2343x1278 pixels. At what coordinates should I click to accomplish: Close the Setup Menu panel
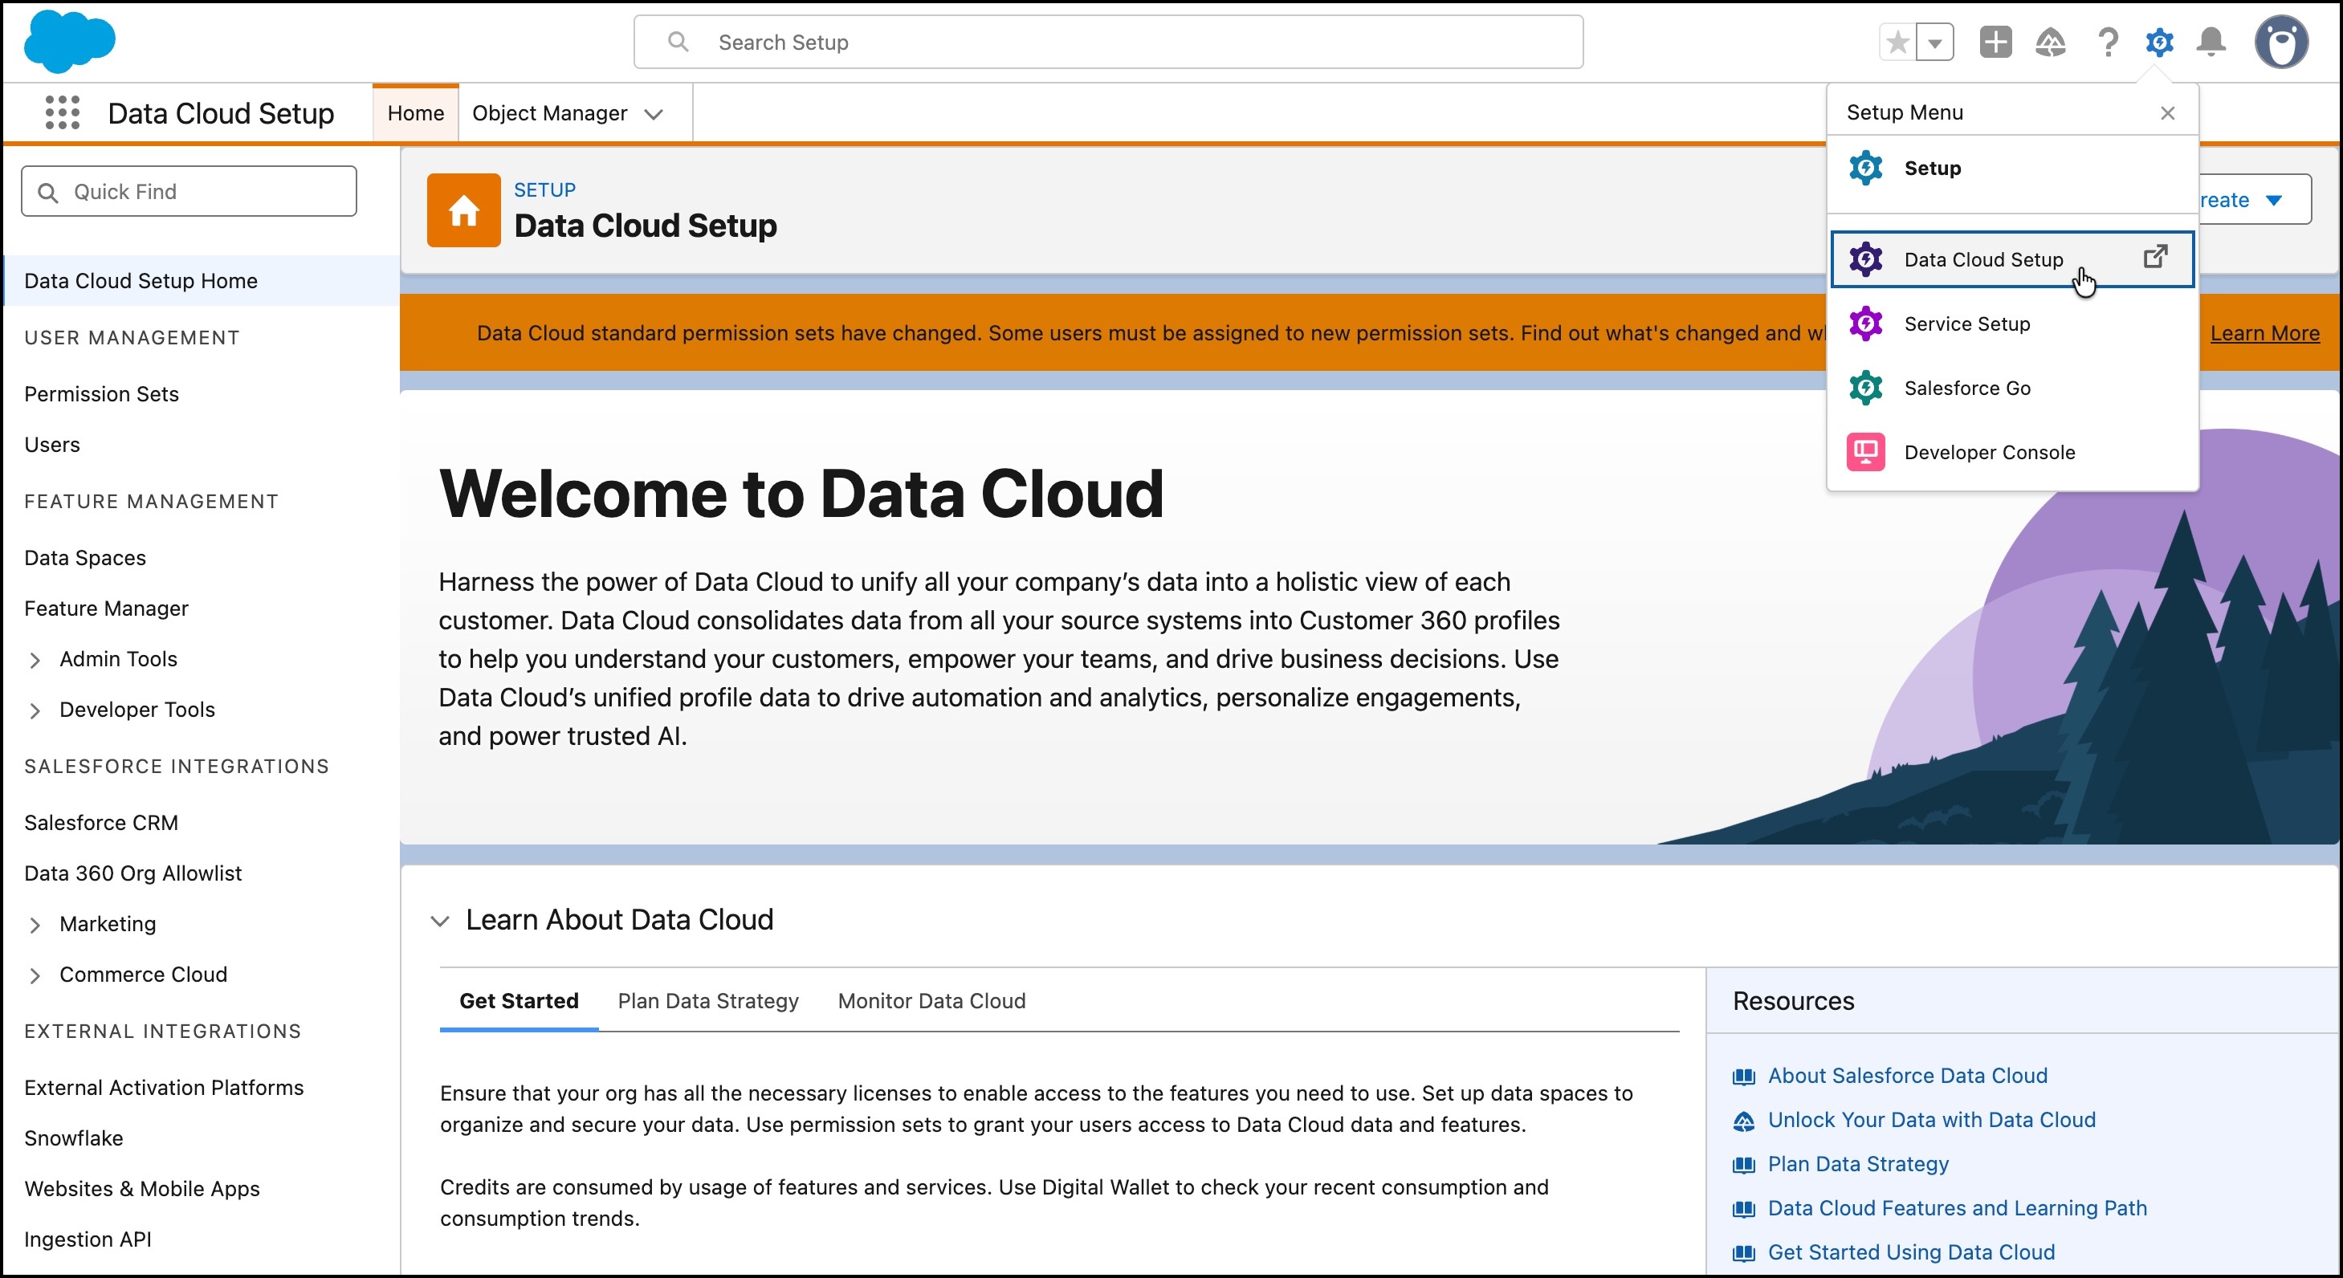click(2167, 113)
